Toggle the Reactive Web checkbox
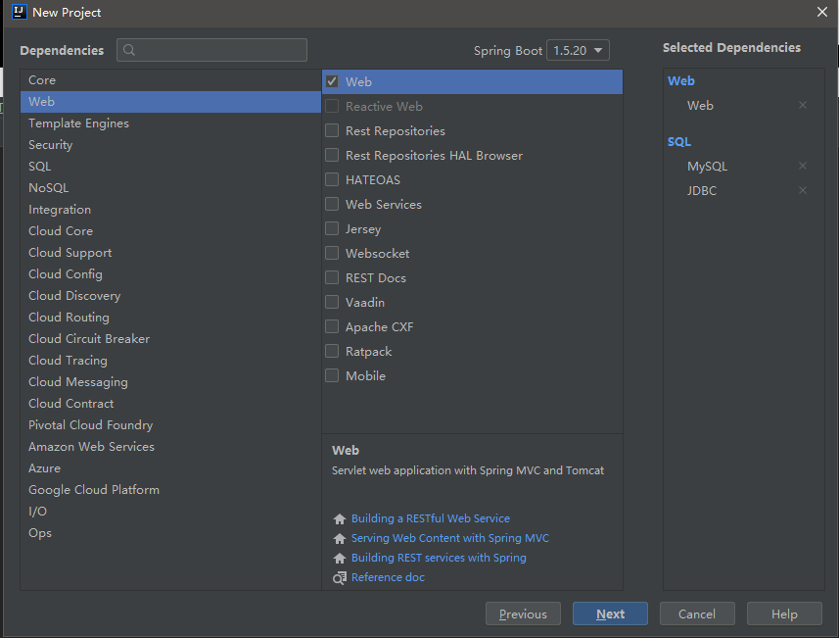This screenshot has width=839, height=638. (x=332, y=106)
